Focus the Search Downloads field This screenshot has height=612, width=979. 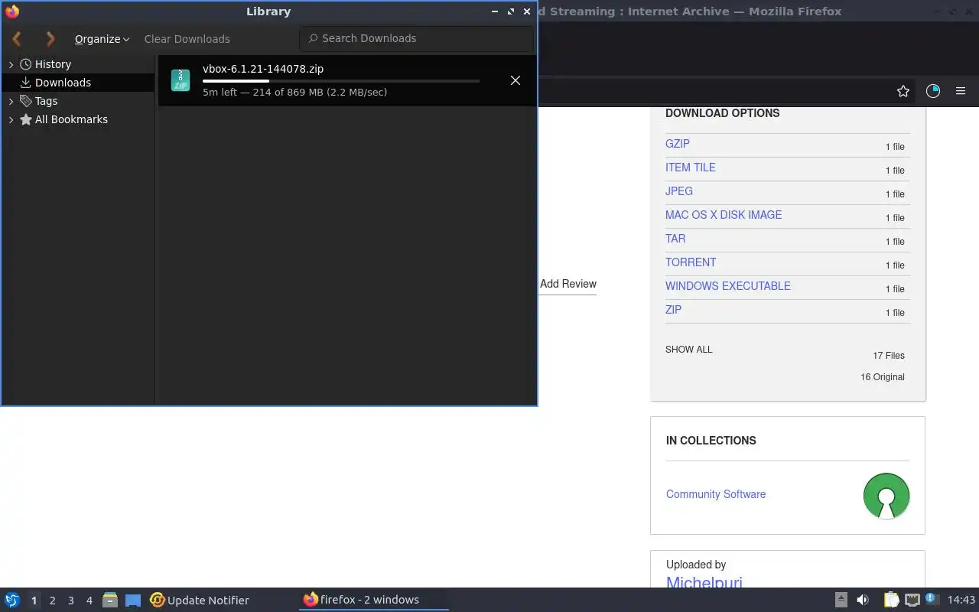416,38
